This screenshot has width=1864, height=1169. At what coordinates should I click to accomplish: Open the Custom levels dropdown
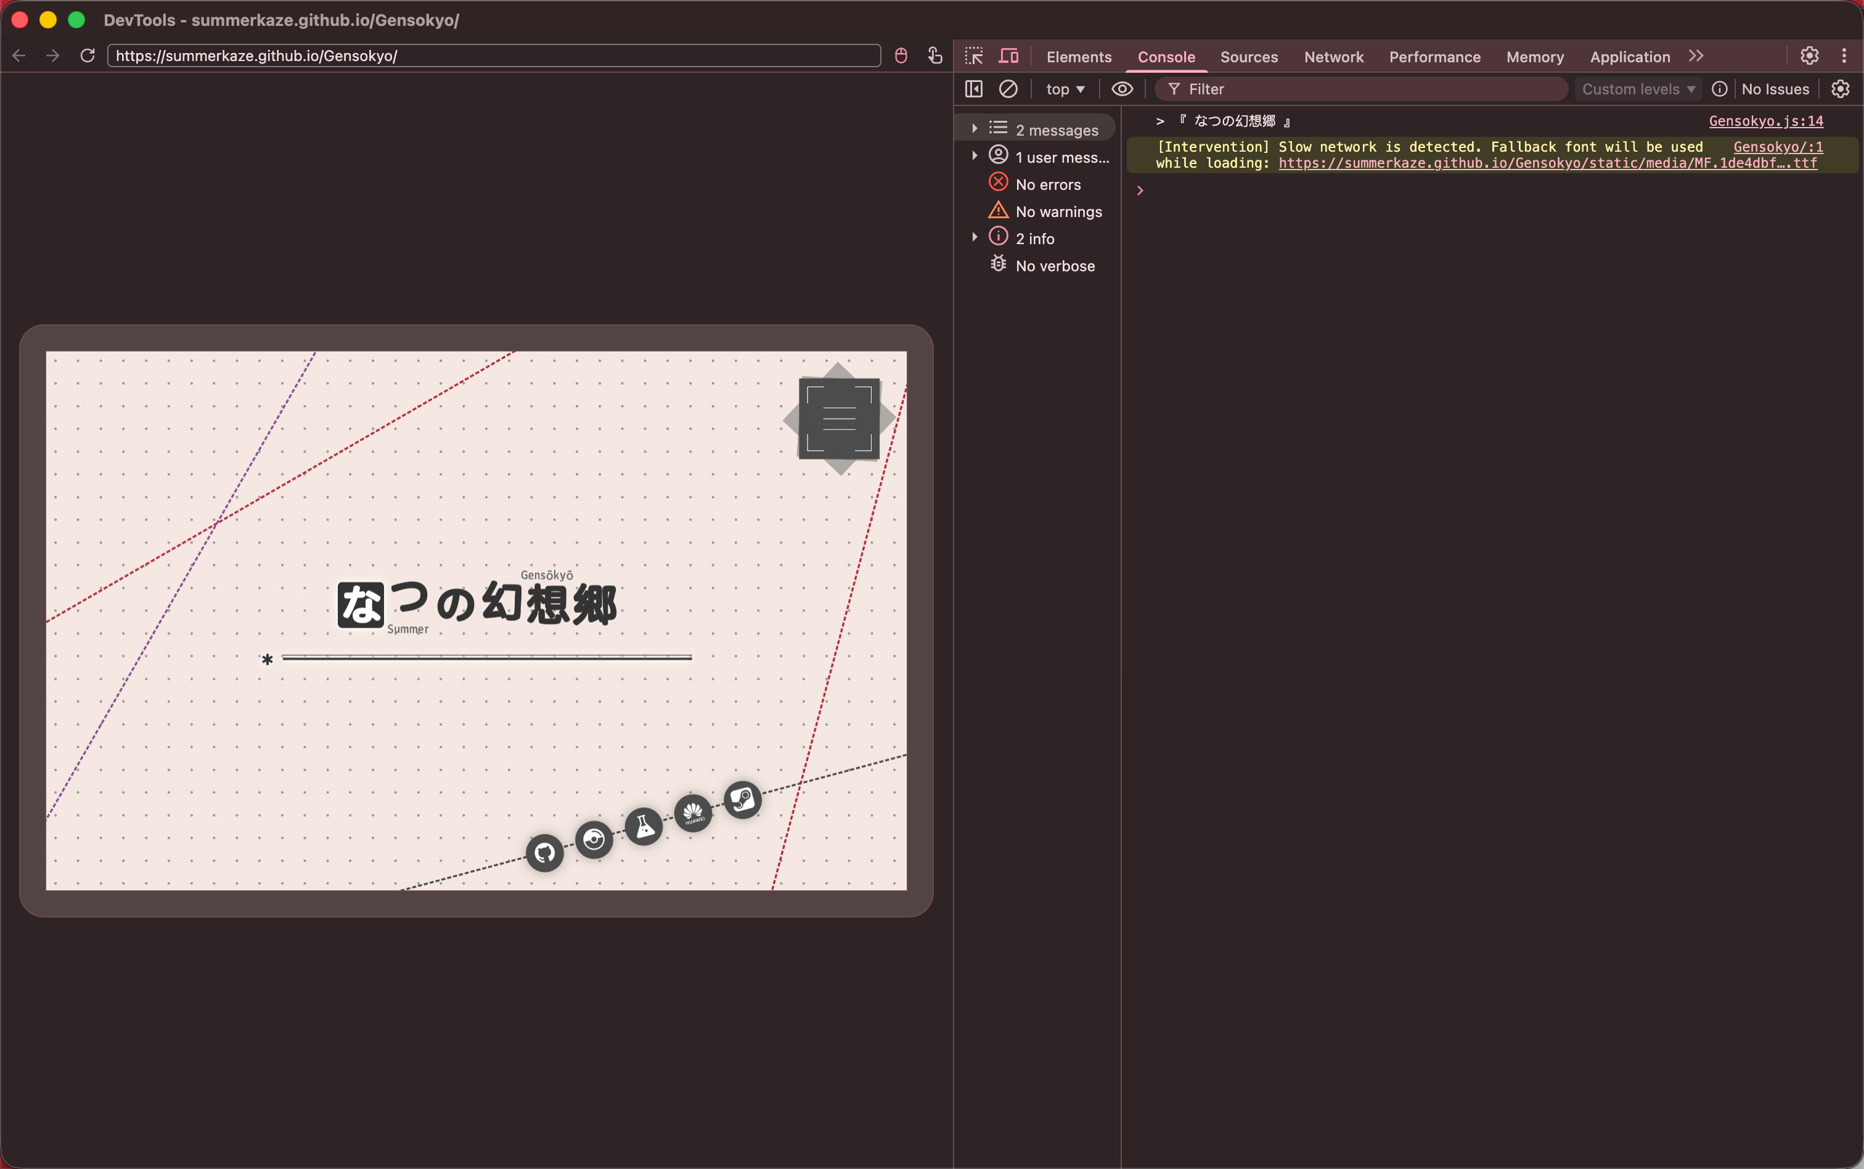(x=1638, y=89)
